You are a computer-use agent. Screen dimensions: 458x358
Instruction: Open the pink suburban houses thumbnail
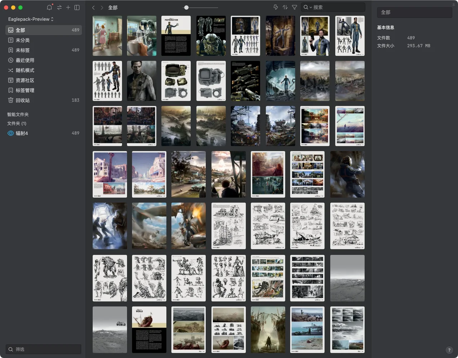pyautogui.click(x=110, y=174)
